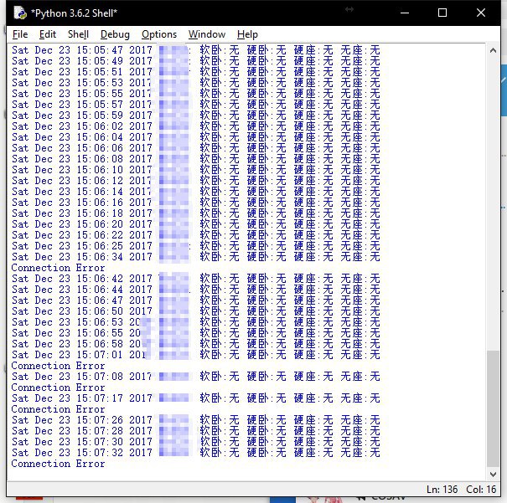507x503 pixels.
Task: Click the Ln: 136 status indicator
Action: point(443,489)
